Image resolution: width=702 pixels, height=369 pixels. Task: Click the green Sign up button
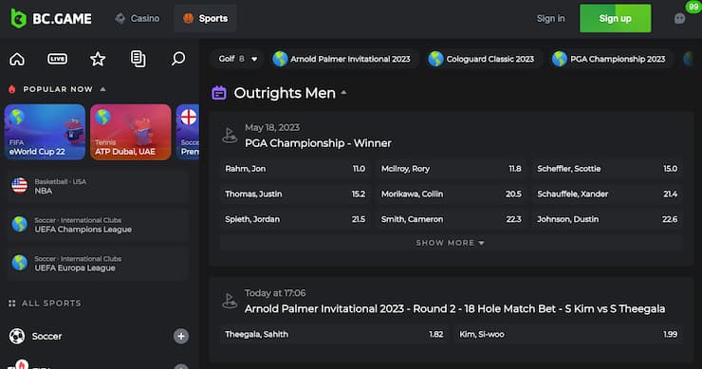(615, 18)
